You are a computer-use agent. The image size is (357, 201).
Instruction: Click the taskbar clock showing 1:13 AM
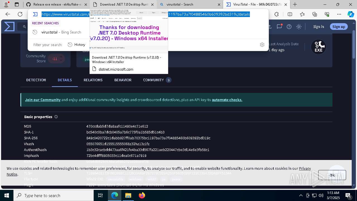pos(333,195)
